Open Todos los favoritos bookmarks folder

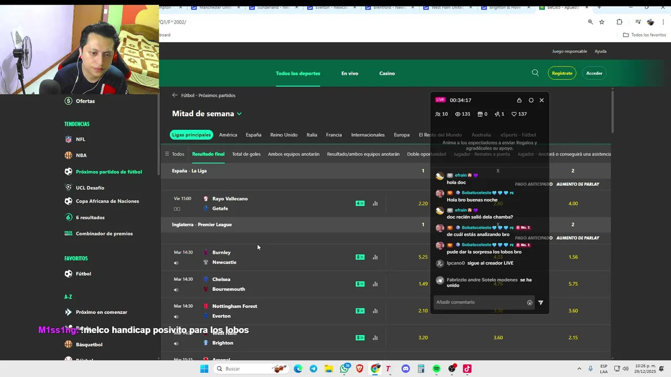point(644,35)
